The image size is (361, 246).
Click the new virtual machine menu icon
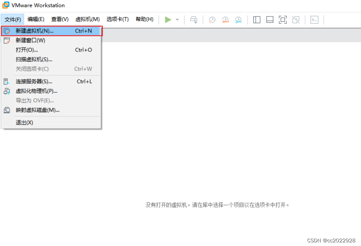click(7, 31)
